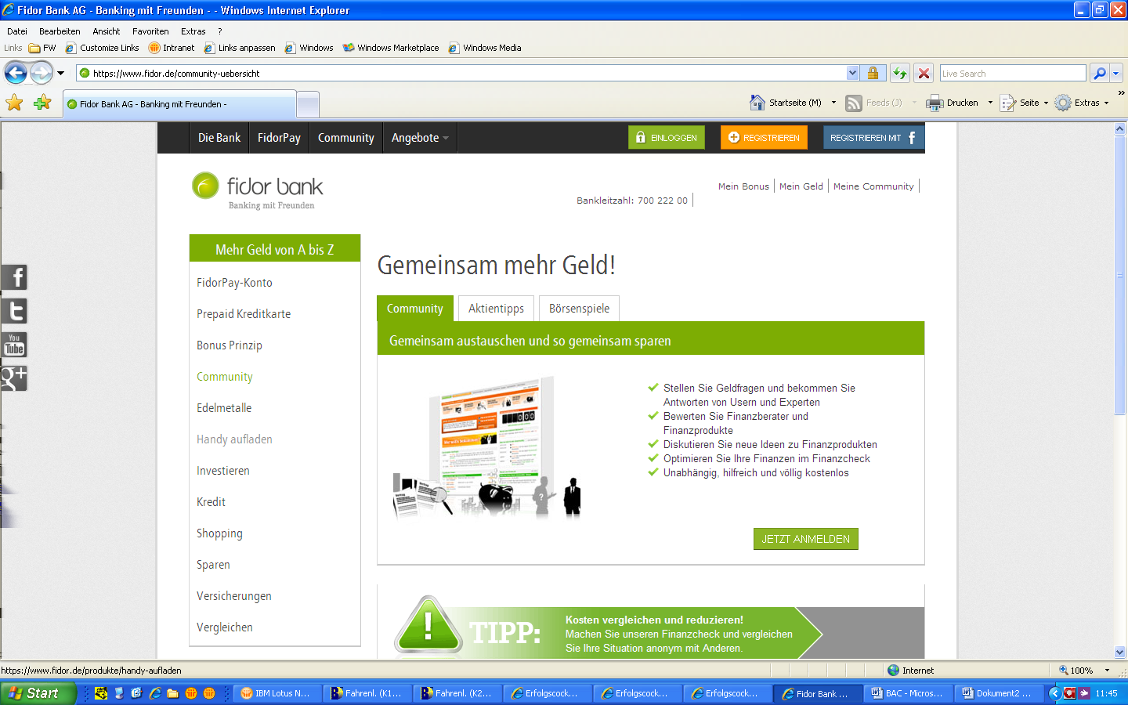Click the Windows Marketplace link
This screenshot has width=1128, height=705.
pyautogui.click(x=391, y=48)
